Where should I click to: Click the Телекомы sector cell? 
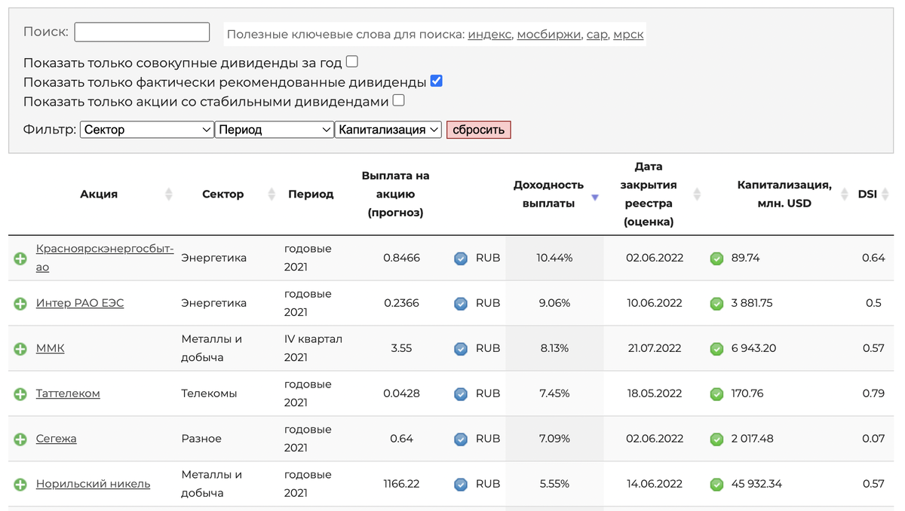[x=209, y=393]
